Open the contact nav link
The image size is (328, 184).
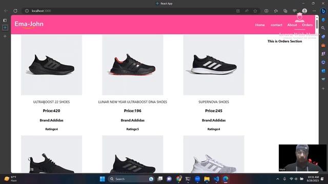click(276, 25)
